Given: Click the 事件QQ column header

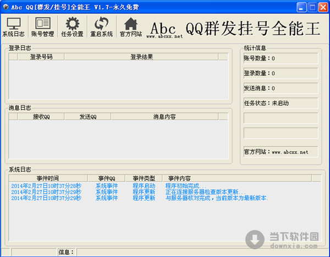Looking at the screenshot, I should (107, 178).
